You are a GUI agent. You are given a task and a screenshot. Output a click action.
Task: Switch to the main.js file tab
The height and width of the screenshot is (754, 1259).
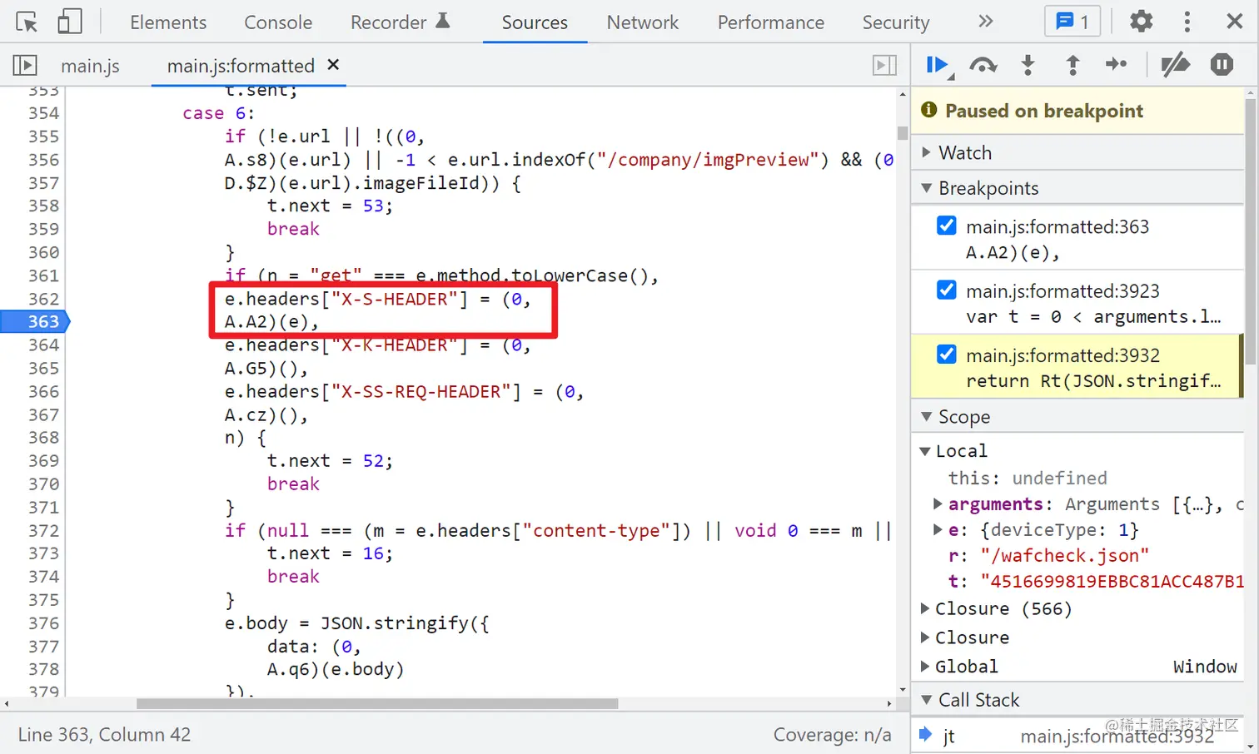pos(90,66)
